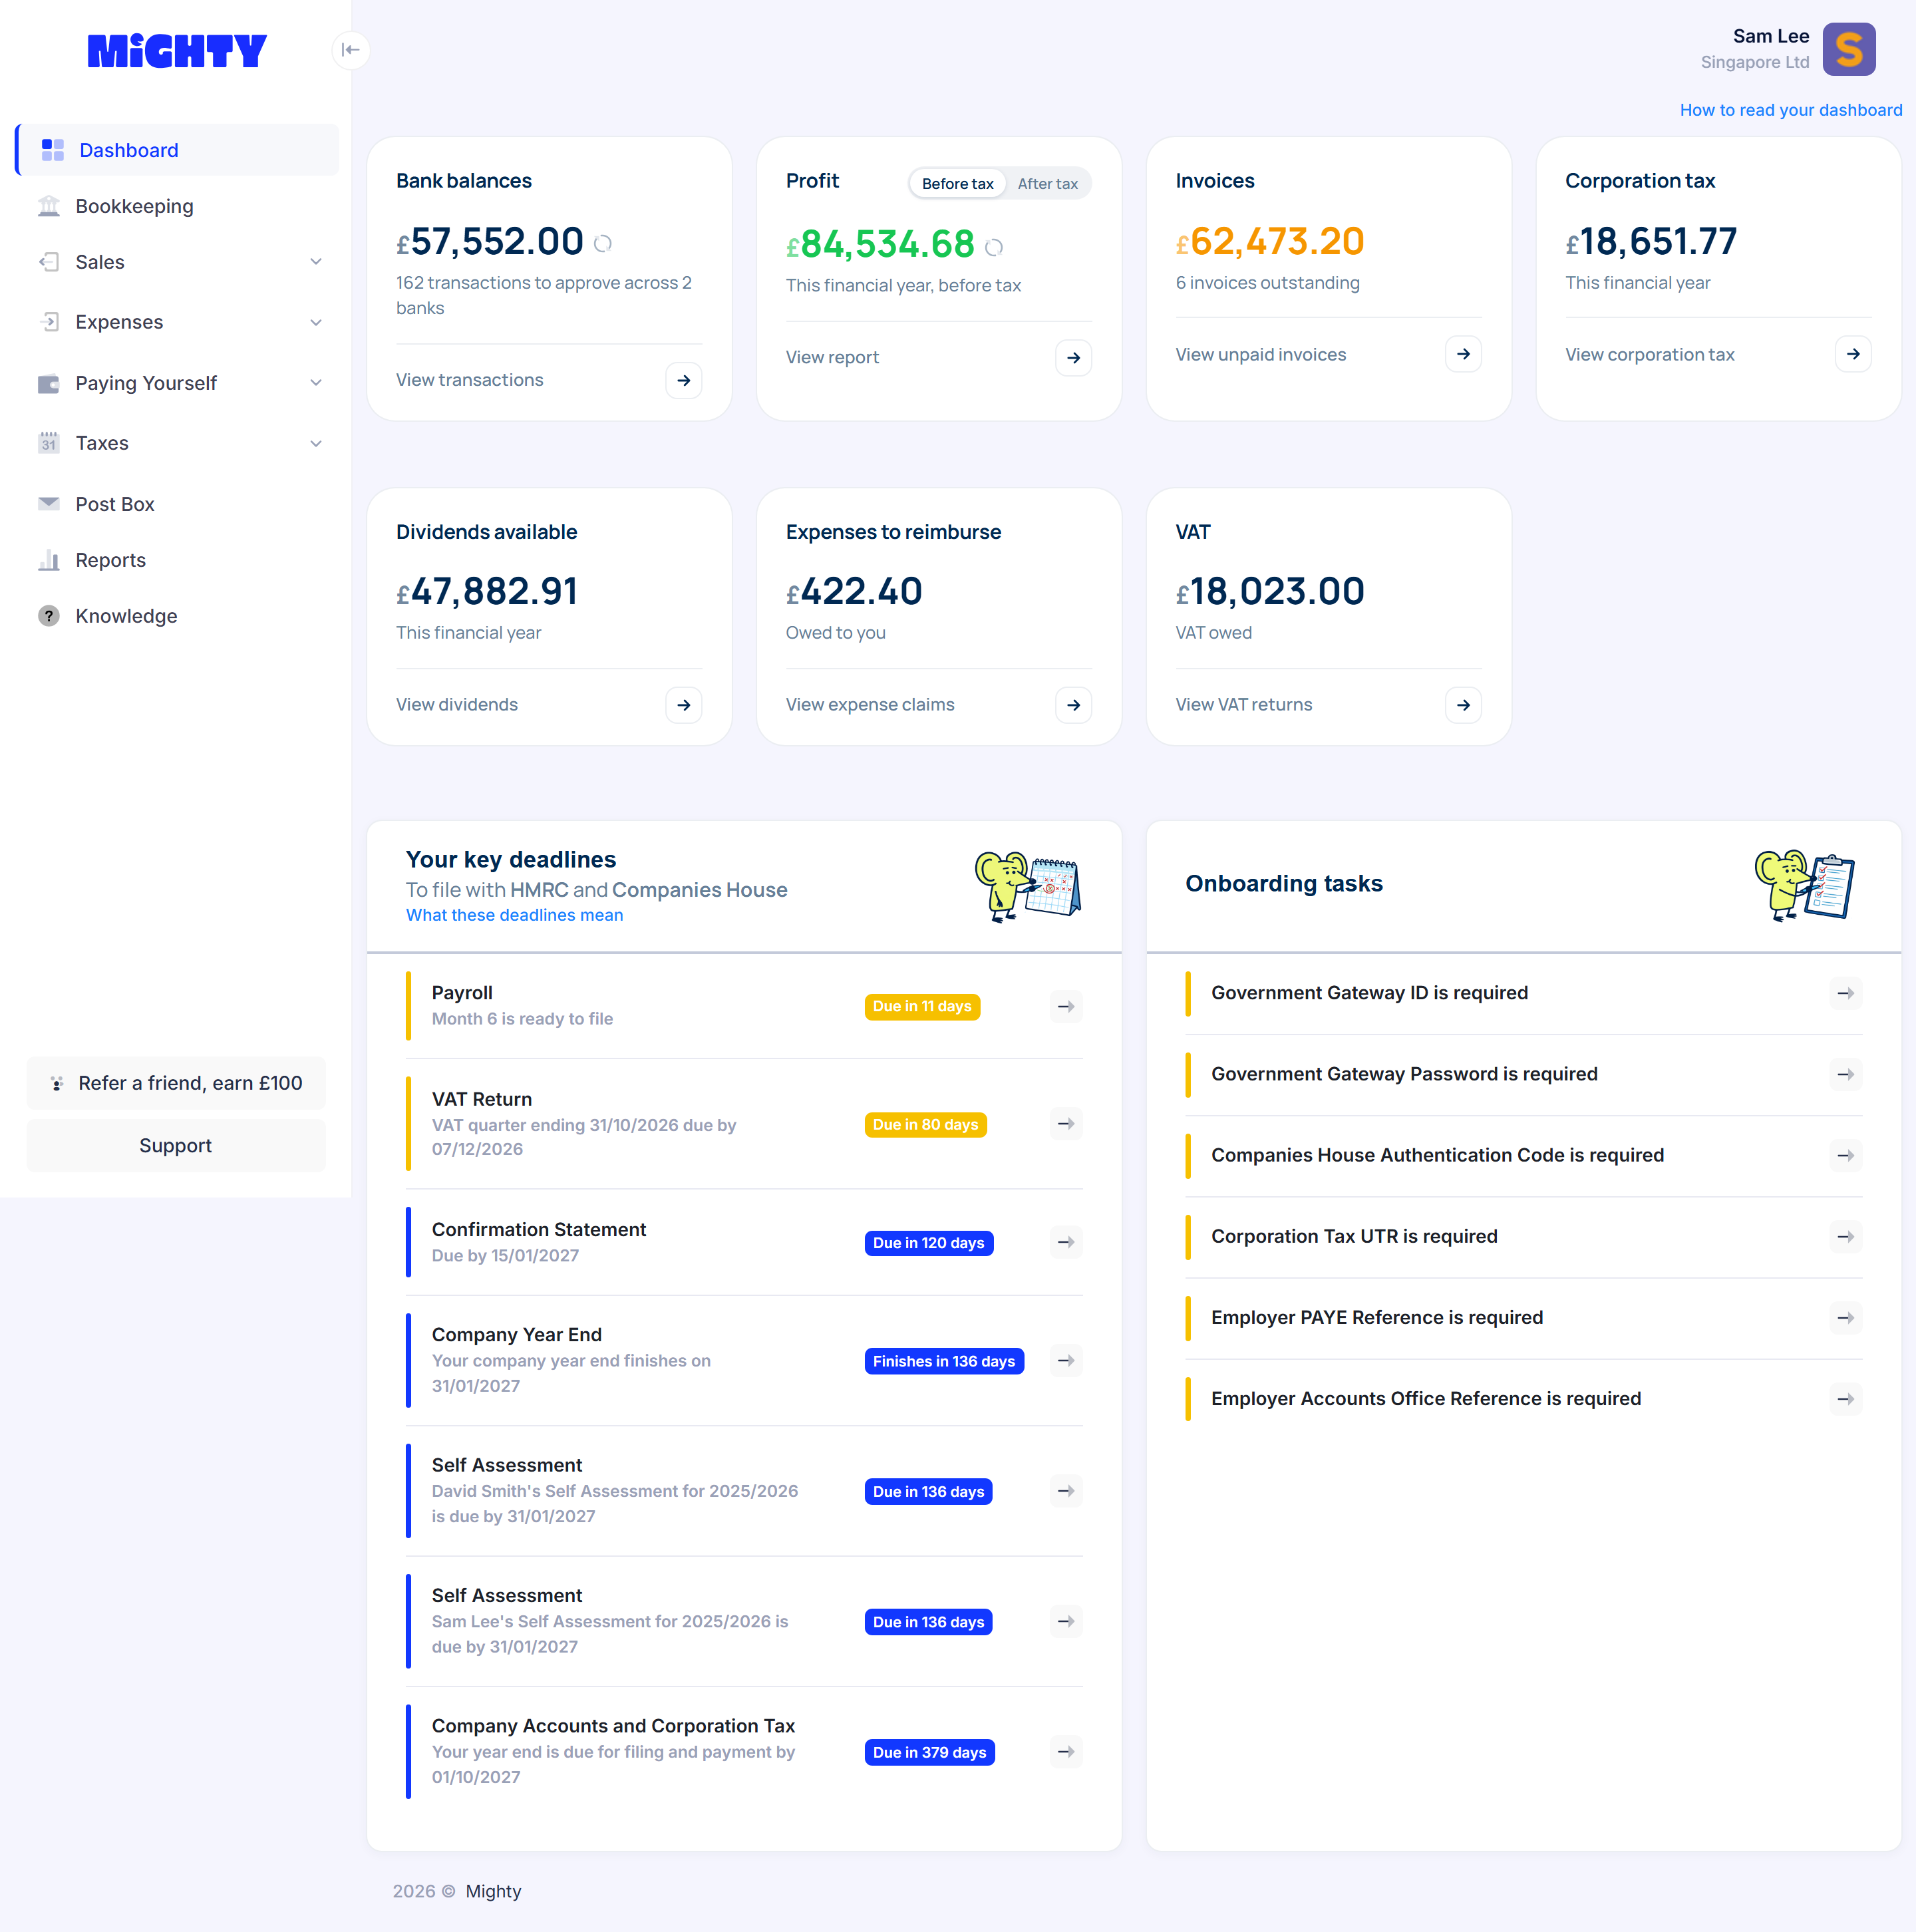Image resolution: width=1916 pixels, height=1932 pixels.
Task: Click the View report link text
Action: tap(832, 358)
